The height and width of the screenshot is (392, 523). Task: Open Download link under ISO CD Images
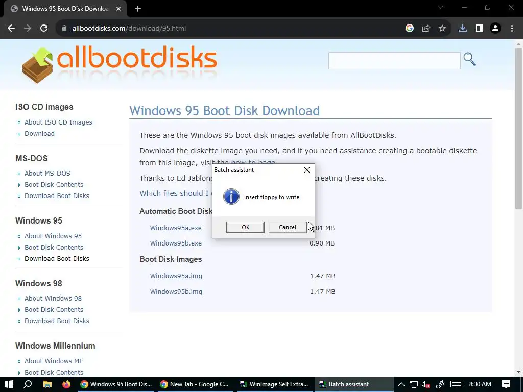[x=39, y=133]
